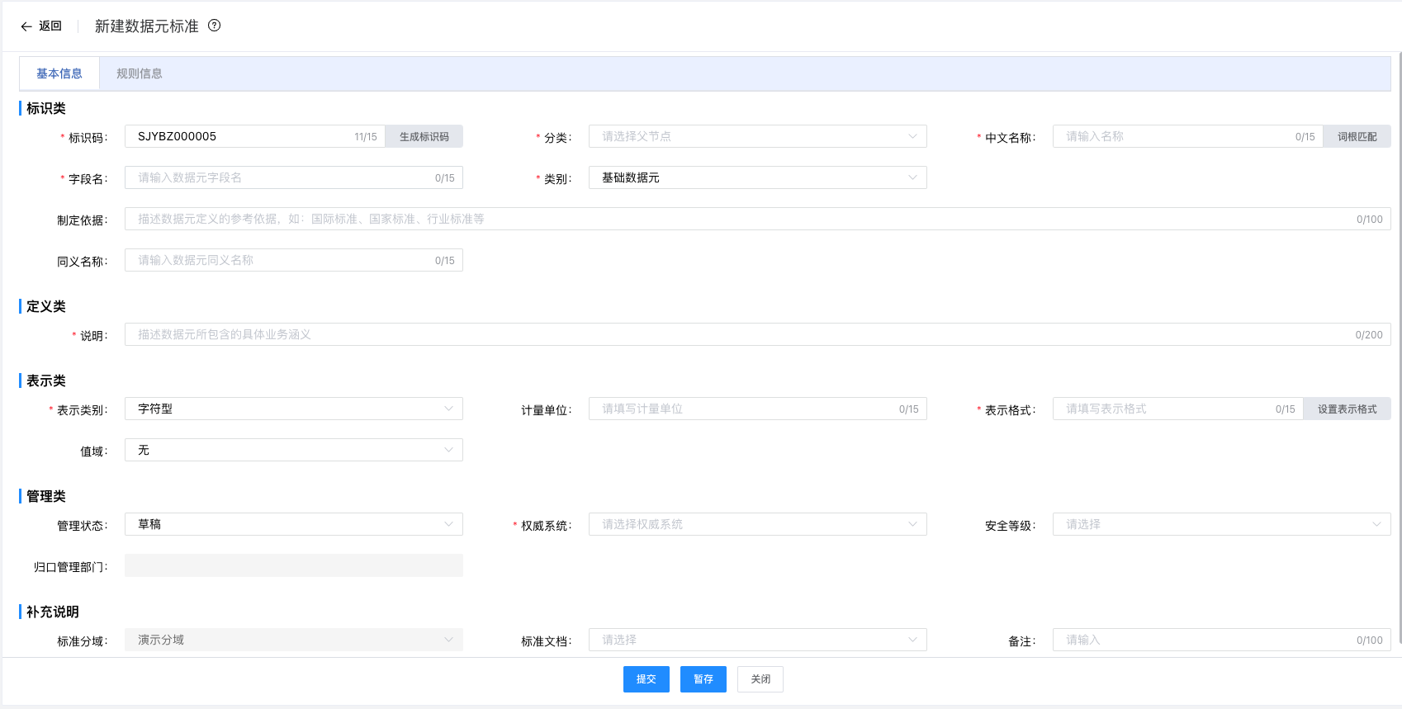Click the 设置表示格式 button
1402x709 pixels.
tap(1347, 409)
